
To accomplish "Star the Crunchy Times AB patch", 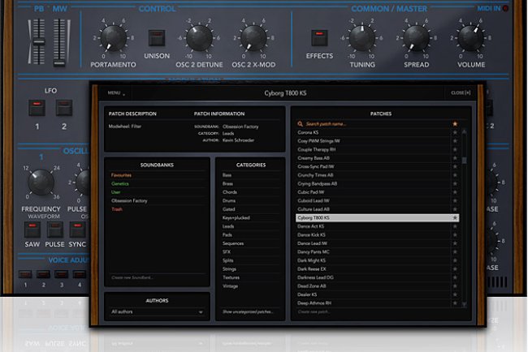I will tap(455, 175).
